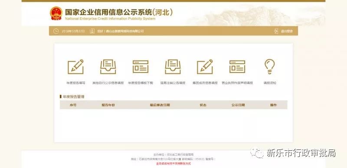This screenshot has height=168, width=347.
Task: Click the 序号 column header
Action: (x=73, y=105)
